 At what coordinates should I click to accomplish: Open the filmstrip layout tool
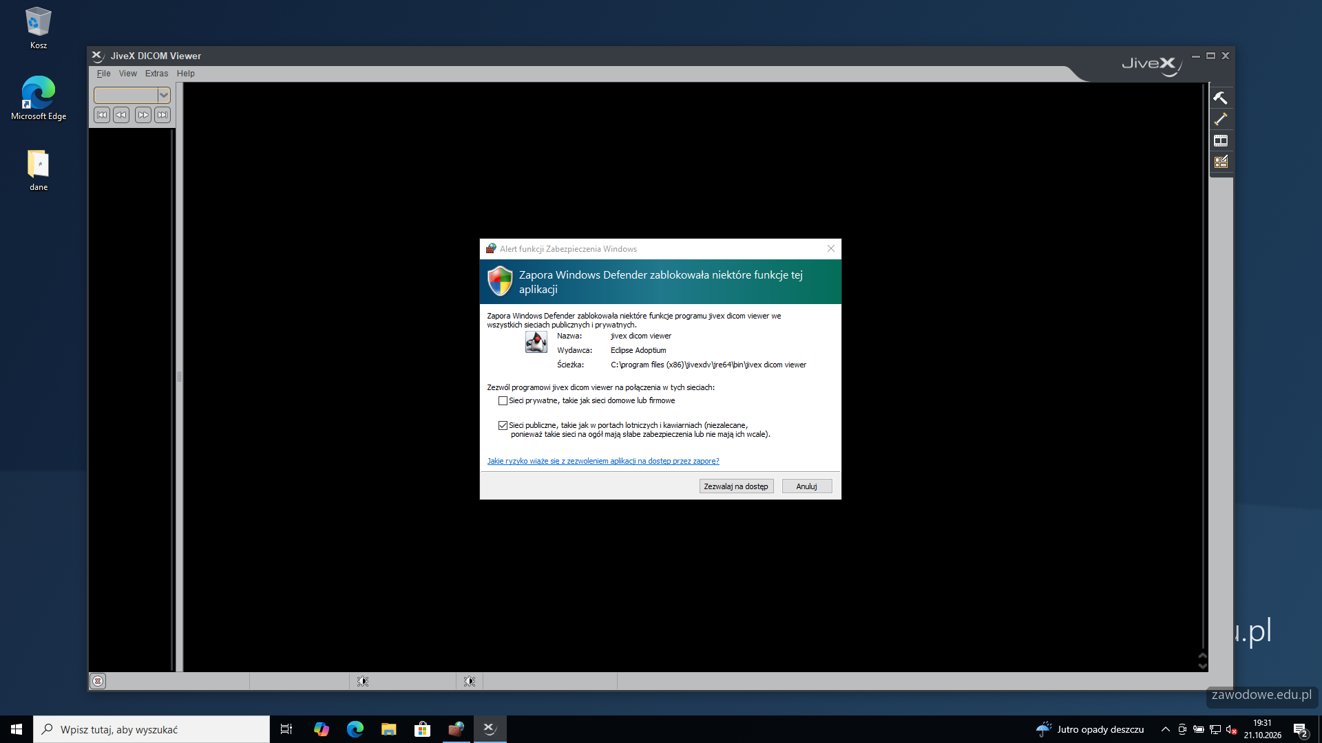coord(1221,140)
